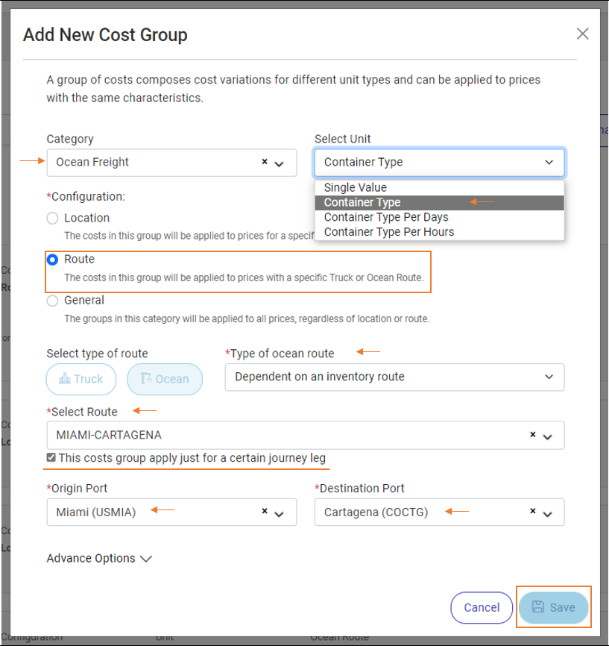Choose Container Type option in list

click(439, 202)
